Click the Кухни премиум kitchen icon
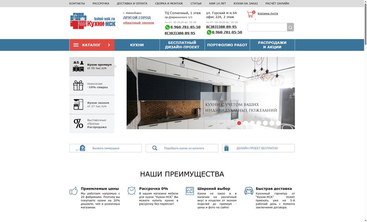Screen dimensions: 367x222 coord(78,66)
